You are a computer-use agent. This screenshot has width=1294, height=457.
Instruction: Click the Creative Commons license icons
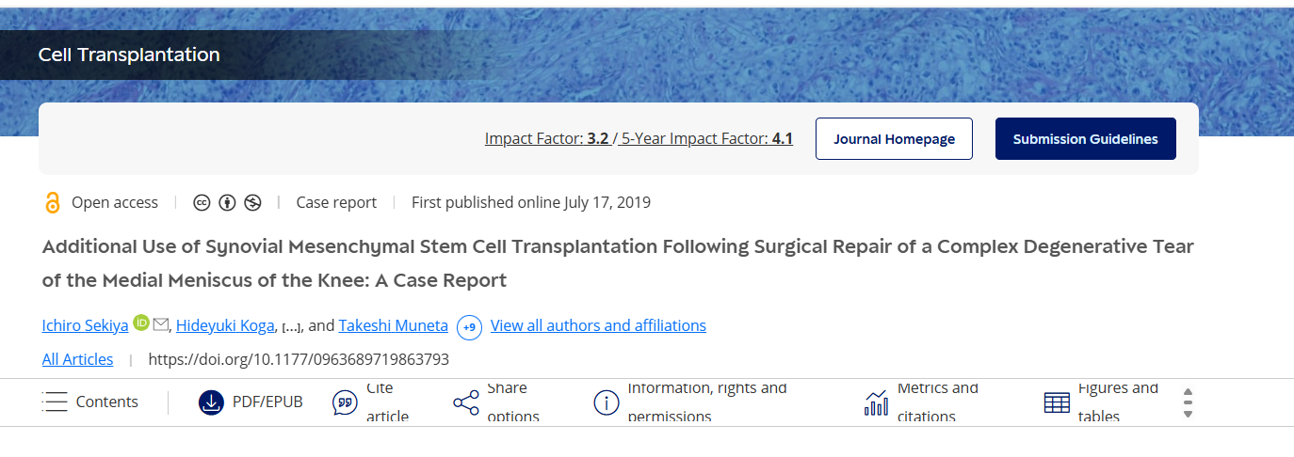pos(227,202)
